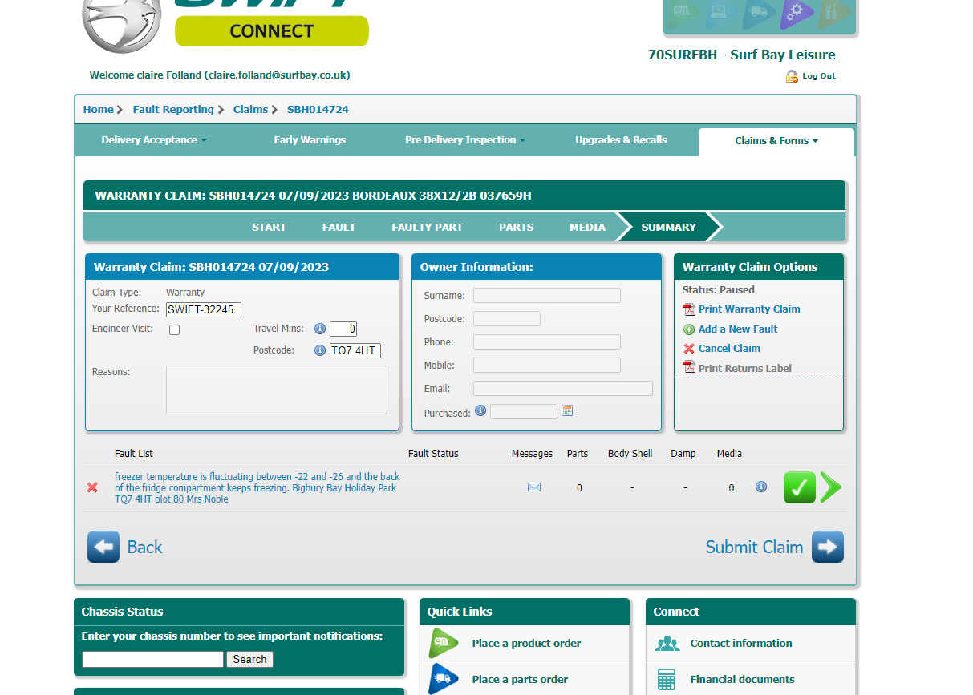The image size is (973, 695).
Task: Click the Back text link
Action: pyautogui.click(x=144, y=547)
